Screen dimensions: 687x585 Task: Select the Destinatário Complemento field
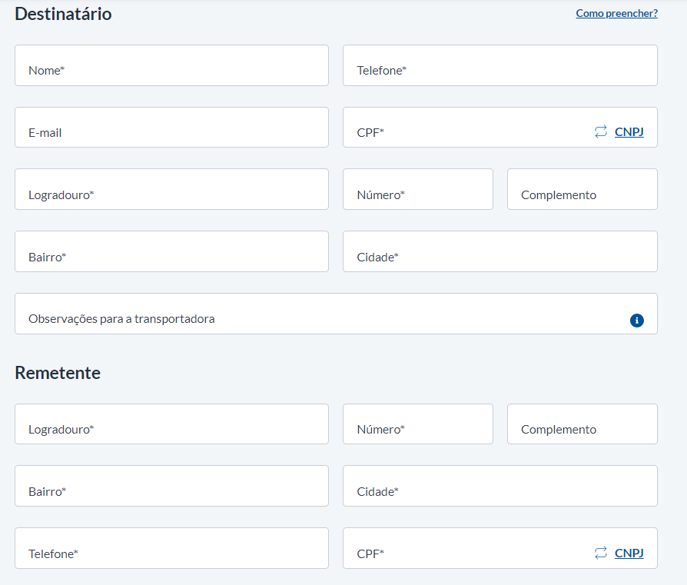pos(582,189)
